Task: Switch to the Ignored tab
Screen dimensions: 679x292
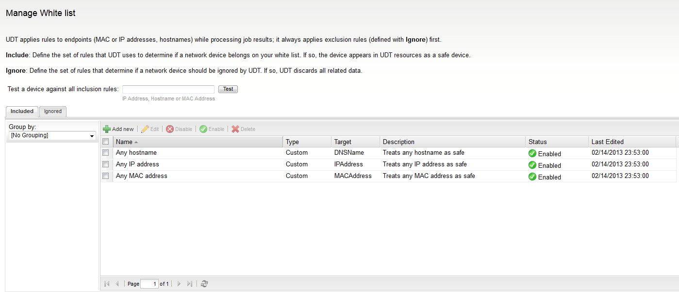Action: coord(52,112)
